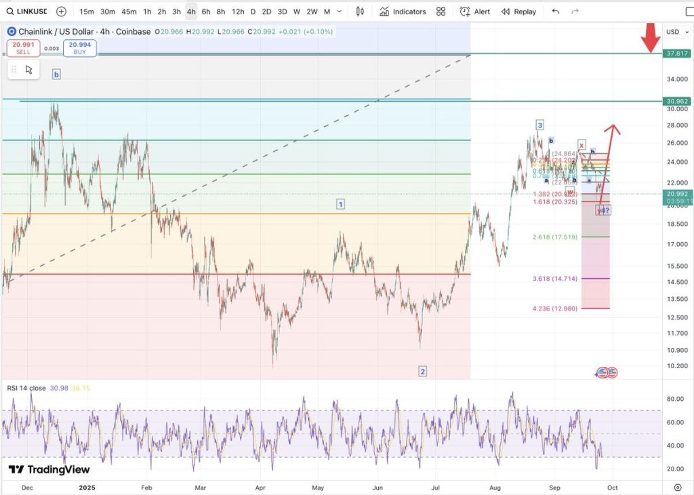
Task: Click the red SELL 20.991 button
Action: [x=23, y=48]
